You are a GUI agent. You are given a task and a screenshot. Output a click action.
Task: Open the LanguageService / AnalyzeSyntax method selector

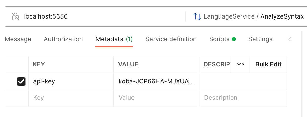(x=248, y=16)
